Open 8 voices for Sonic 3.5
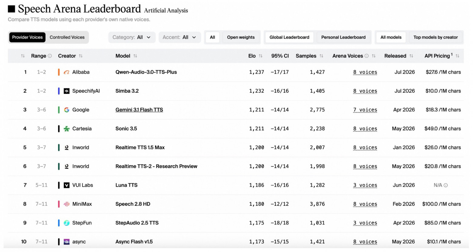 tap(365, 129)
